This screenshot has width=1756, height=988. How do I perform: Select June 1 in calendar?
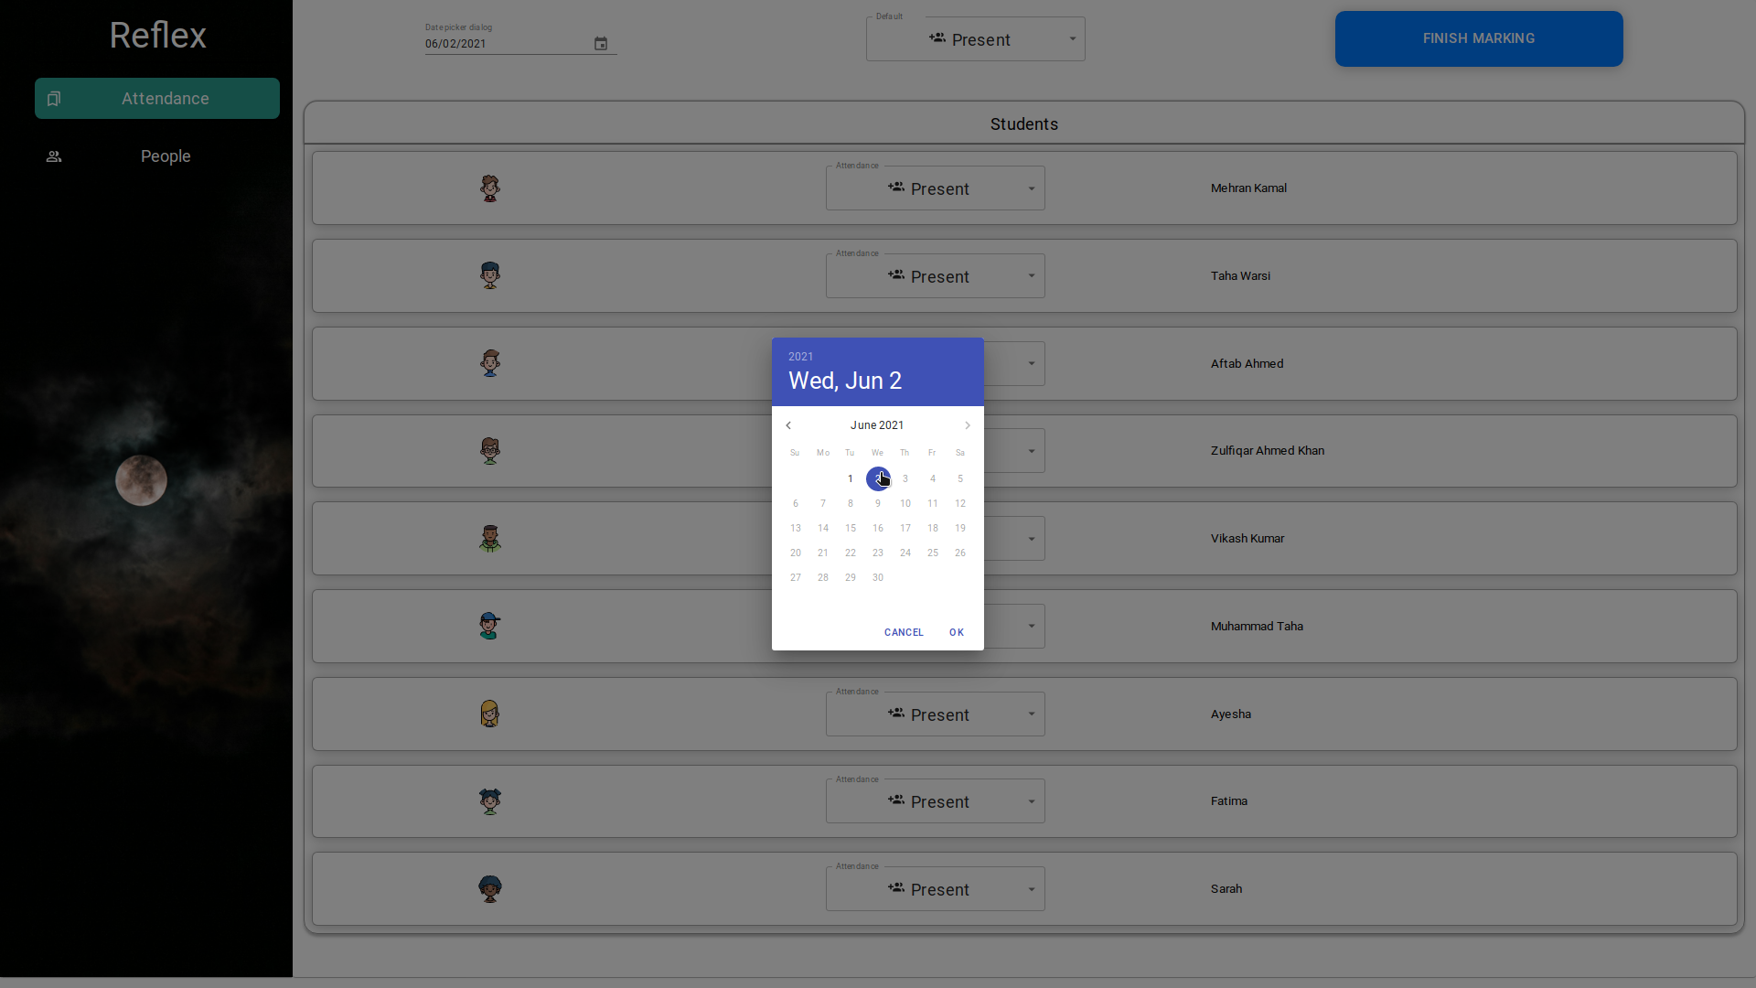tap(851, 478)
